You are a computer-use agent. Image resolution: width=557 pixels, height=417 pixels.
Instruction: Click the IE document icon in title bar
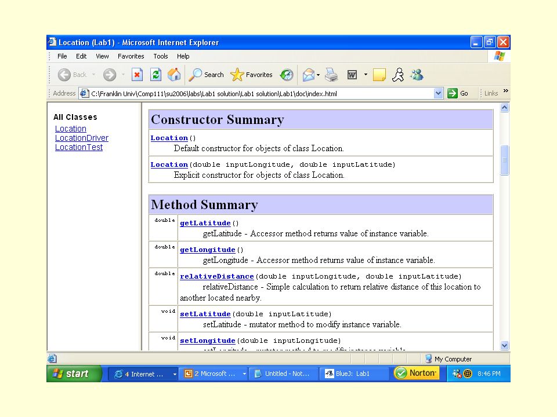[x=52, y=42]
